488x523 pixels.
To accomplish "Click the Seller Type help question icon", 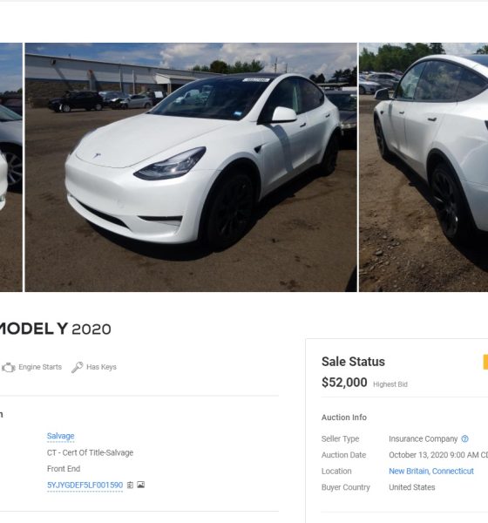I will tap(464, 438).
